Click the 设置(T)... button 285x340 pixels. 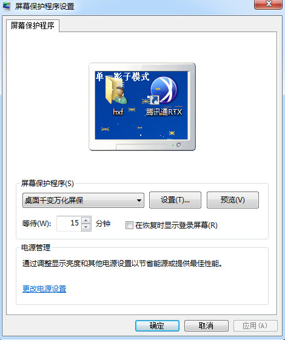[x=175, y=200]
